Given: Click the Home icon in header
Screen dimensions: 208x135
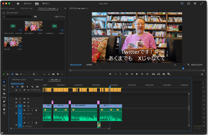Looking at the screenshot, I should pyautogui.click(x=18, y=4).
